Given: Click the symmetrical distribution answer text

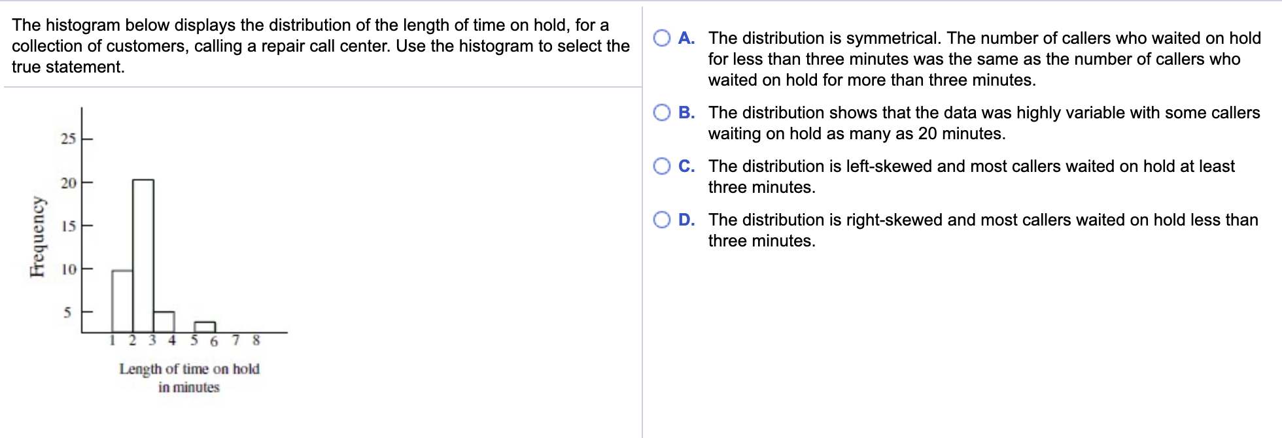Looking at the screenshot, I should point(984,59).
